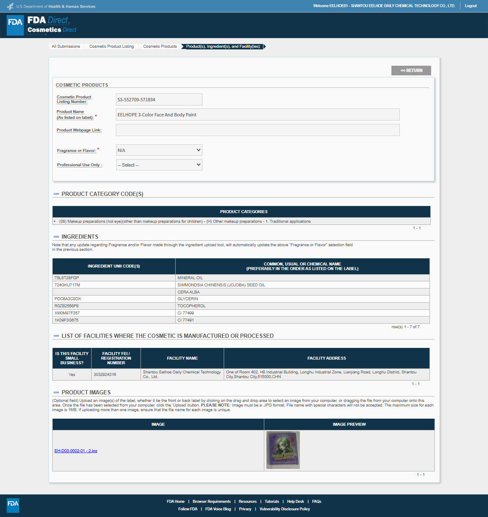Go to Cosmetic Product Listing breadcrumb
Image resolution: width=488 pixels, height=517 pixels.
tap(111, 46)
